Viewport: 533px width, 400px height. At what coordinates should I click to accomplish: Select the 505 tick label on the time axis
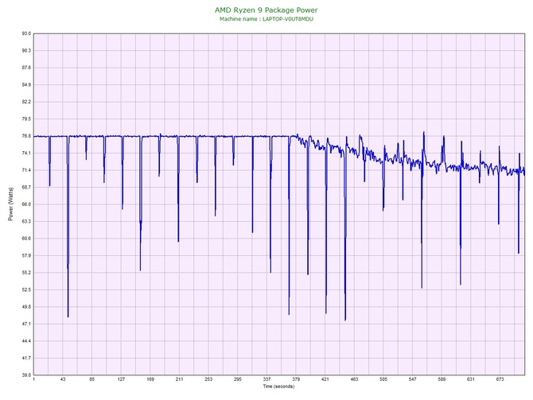383,380
